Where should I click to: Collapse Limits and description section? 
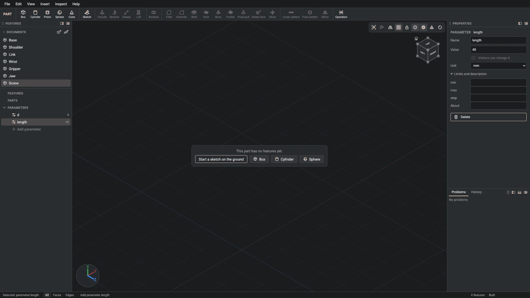pyautogui.click(x=469, y=74)
